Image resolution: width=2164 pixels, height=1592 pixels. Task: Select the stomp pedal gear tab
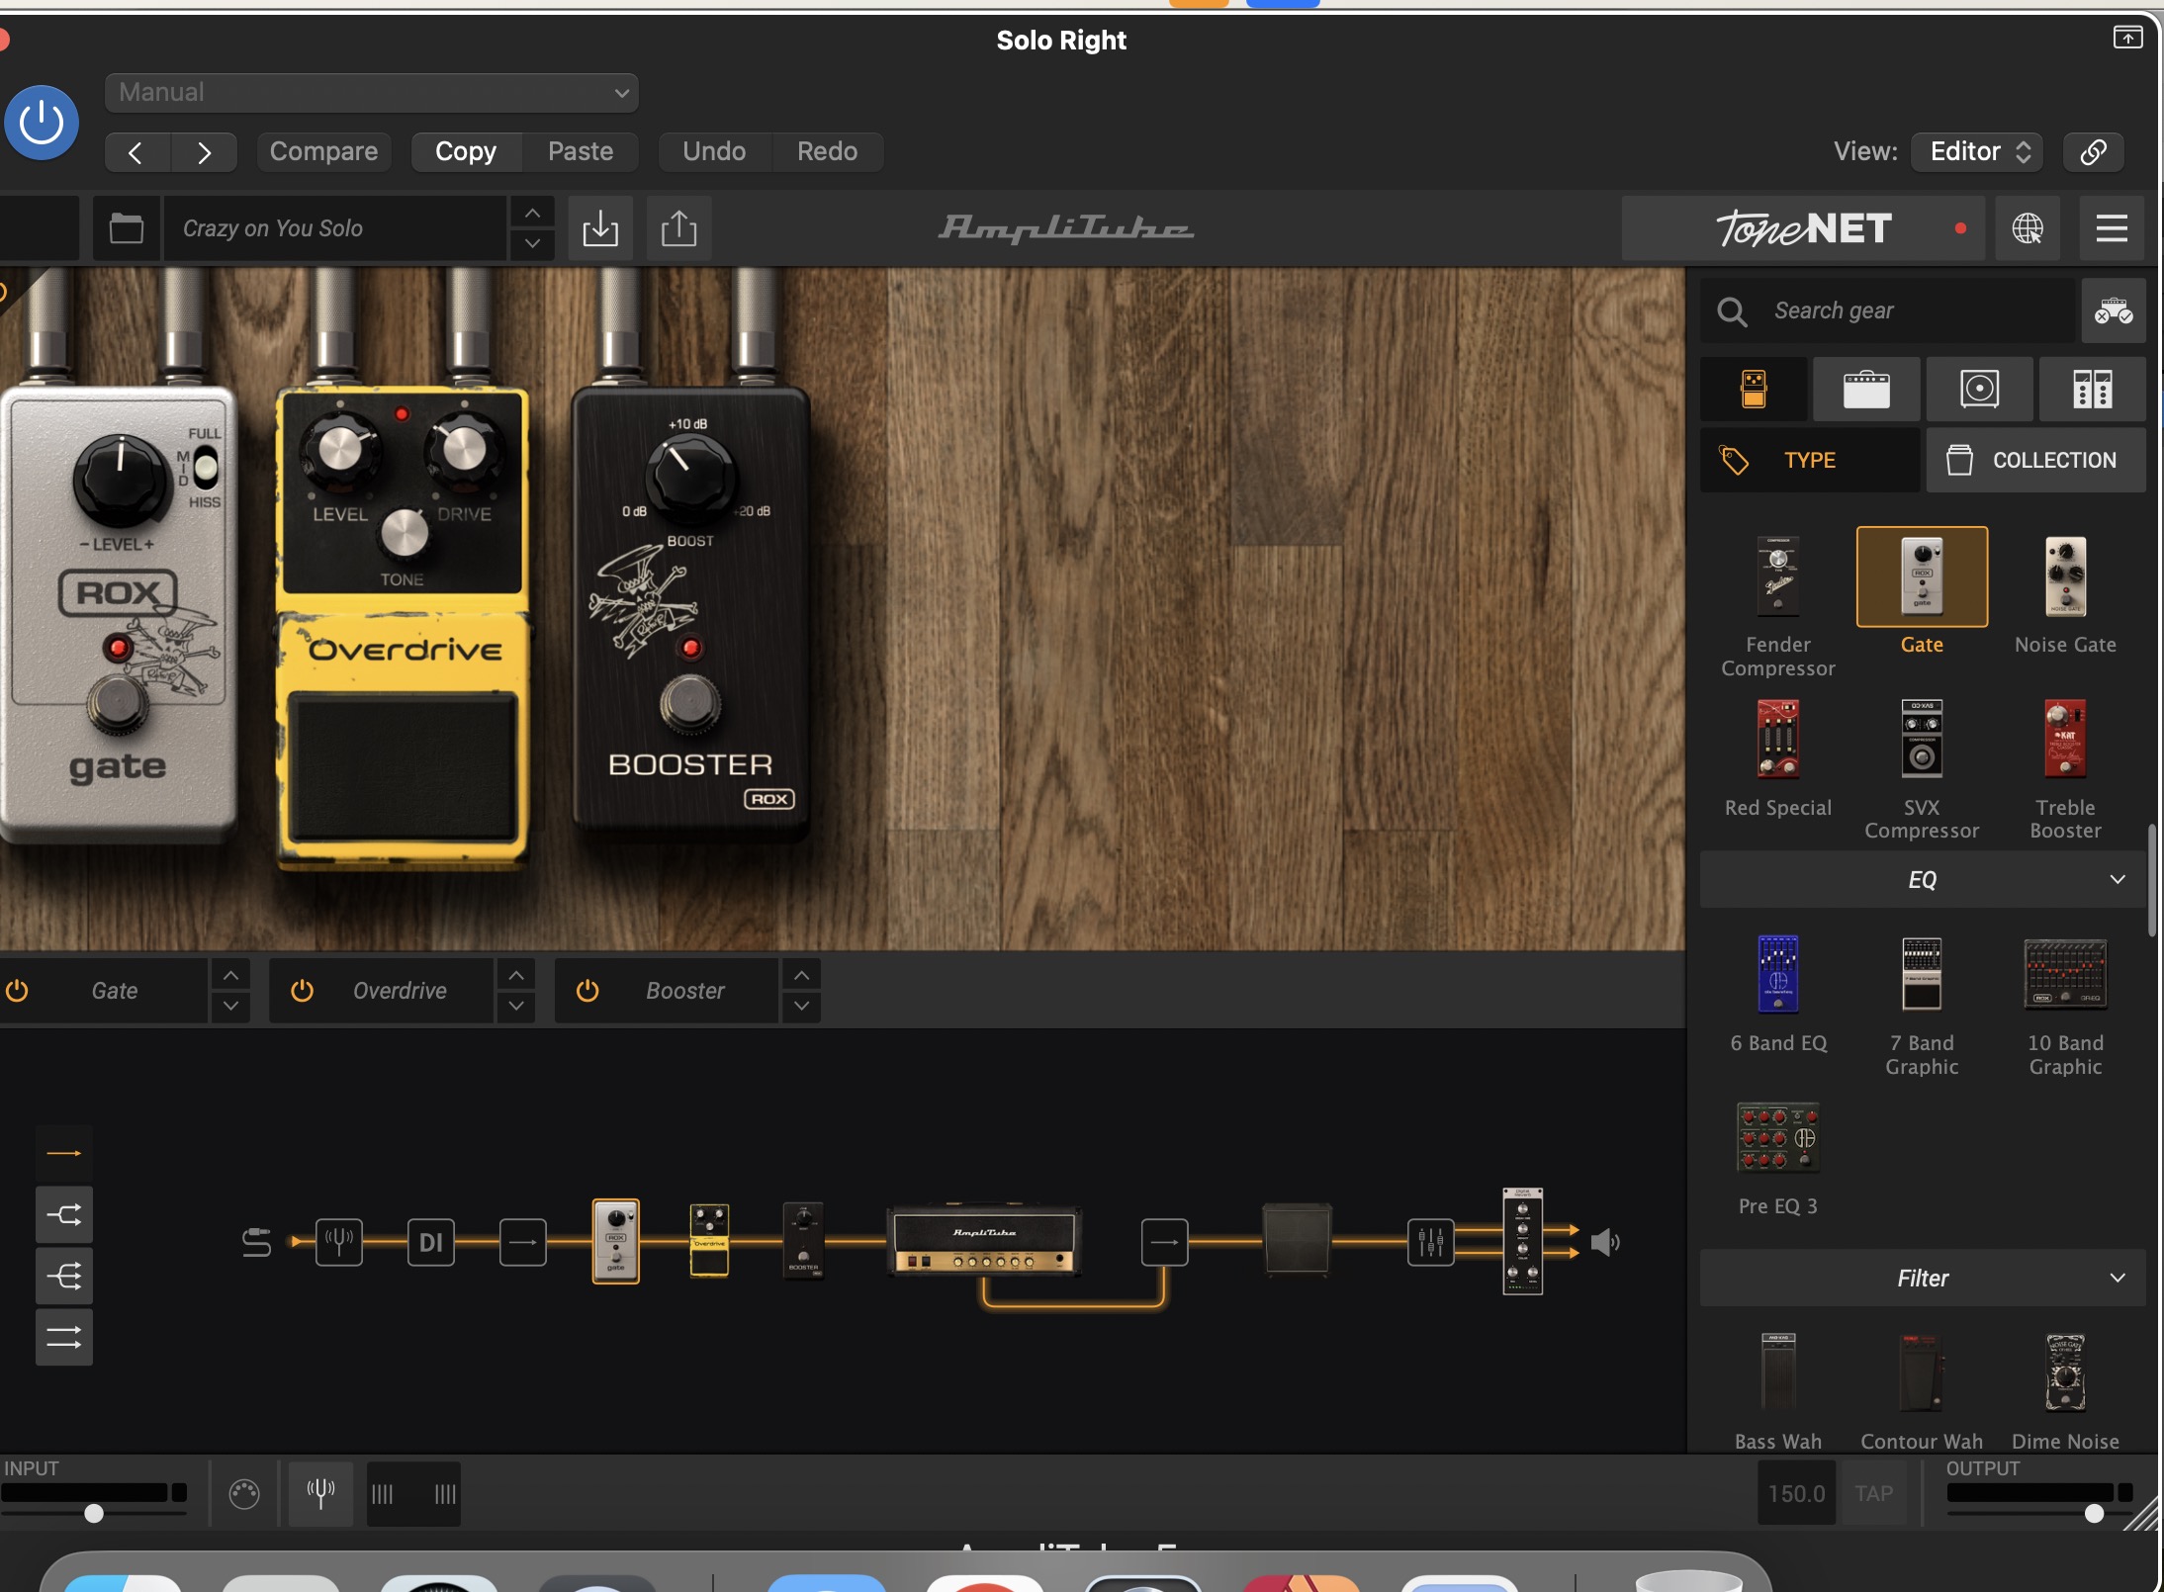(1754, 389)
